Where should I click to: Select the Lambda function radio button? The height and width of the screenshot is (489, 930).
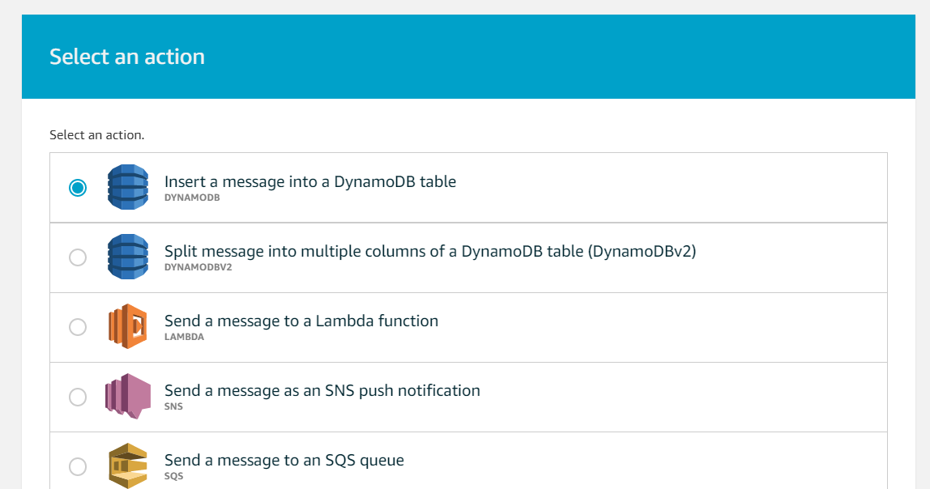(78, 327)
